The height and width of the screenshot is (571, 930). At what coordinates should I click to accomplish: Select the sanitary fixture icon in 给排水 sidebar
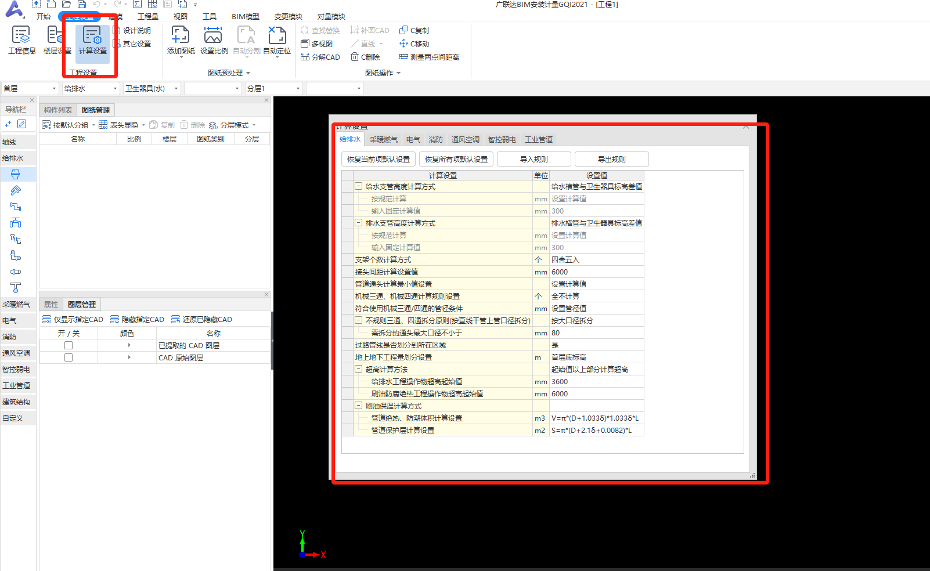[x=16, y=174]
